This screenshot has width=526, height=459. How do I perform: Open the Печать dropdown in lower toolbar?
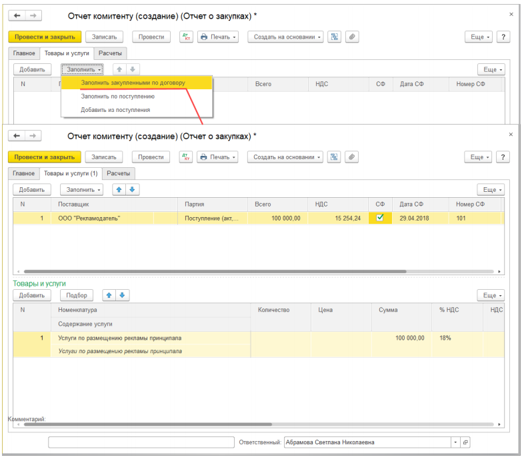click(217, 157)
